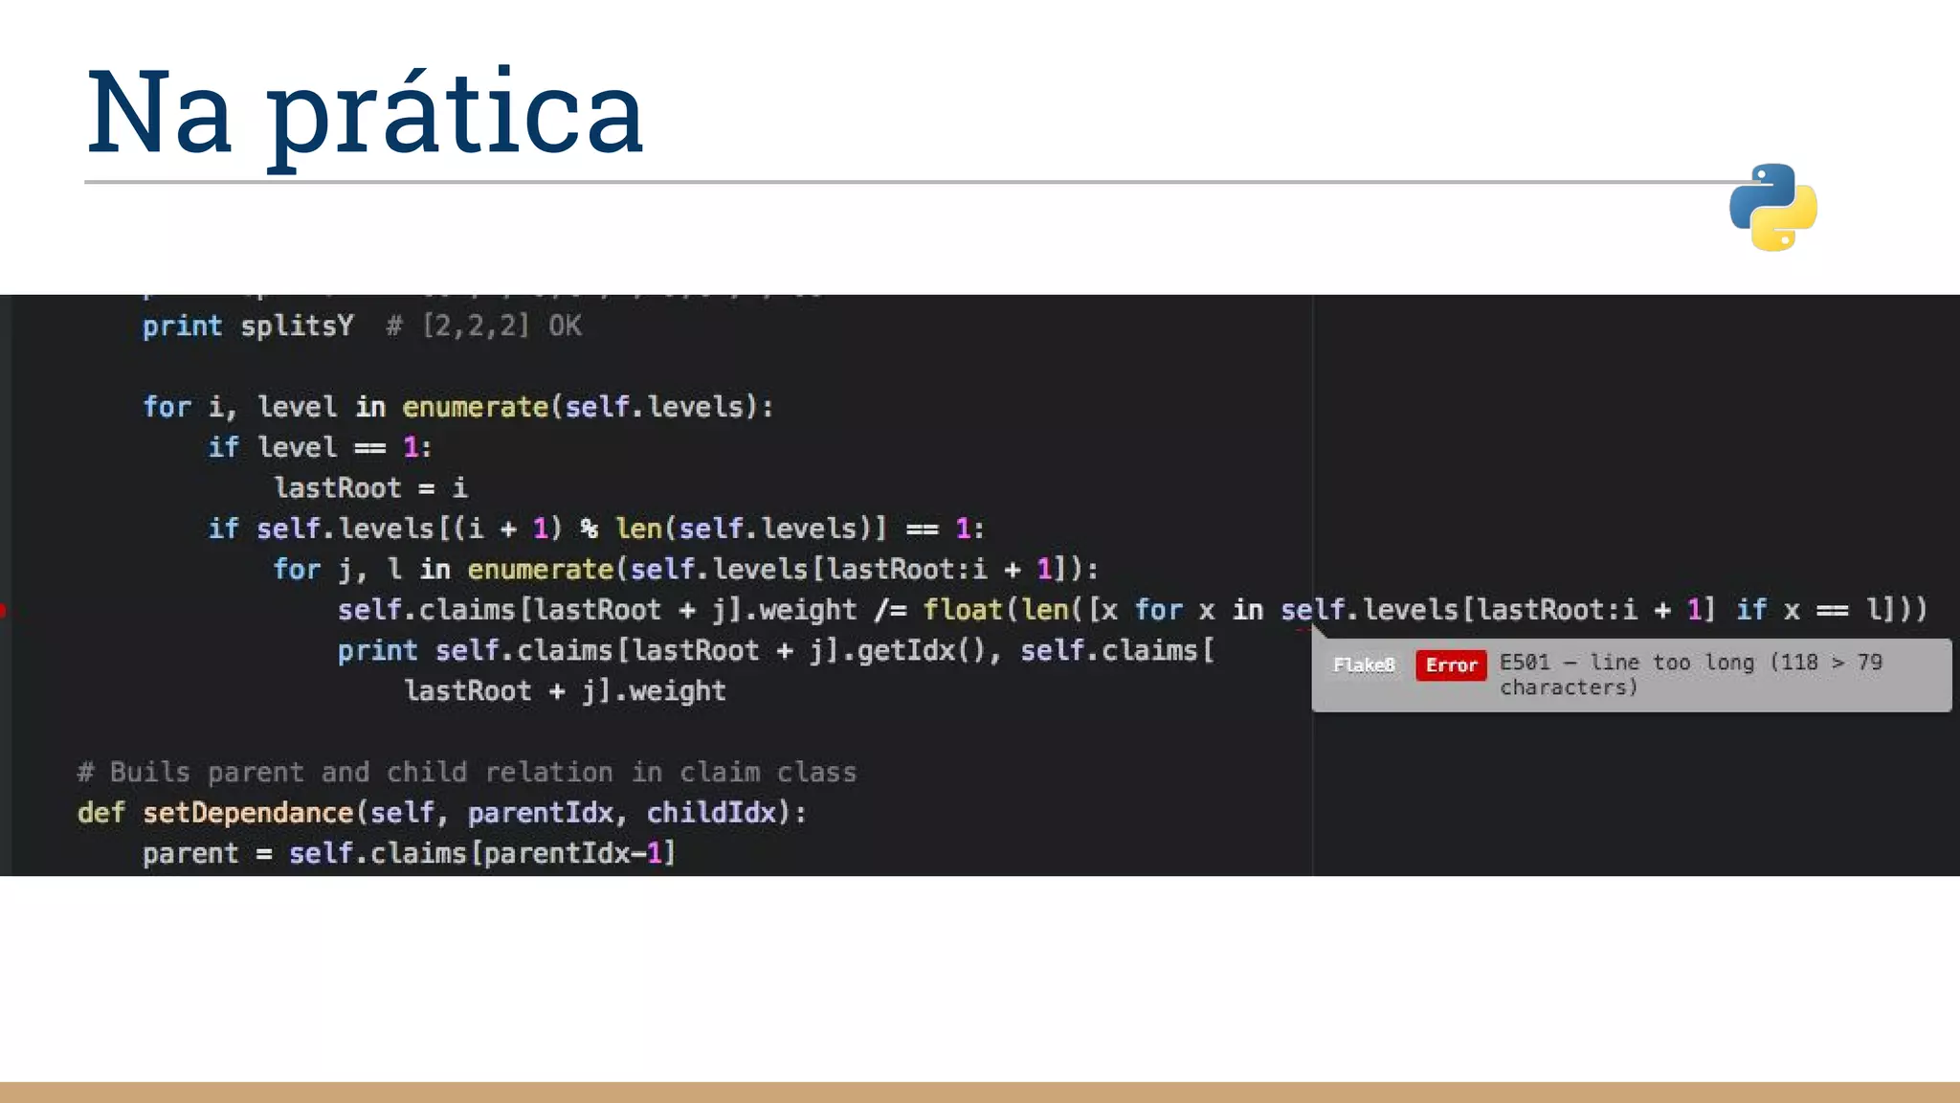Click the 'if level == 1:' line
Screen dimensions: 1960x1103
coord(320,447)
